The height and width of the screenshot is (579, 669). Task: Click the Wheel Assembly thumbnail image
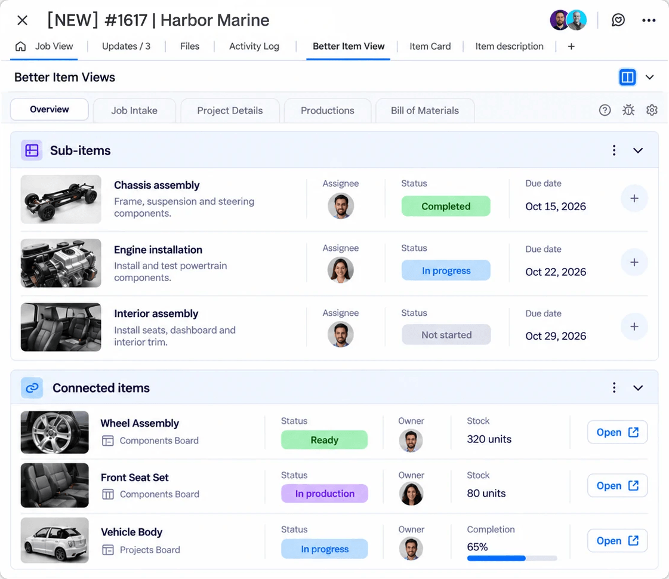(x=55, y=432)
